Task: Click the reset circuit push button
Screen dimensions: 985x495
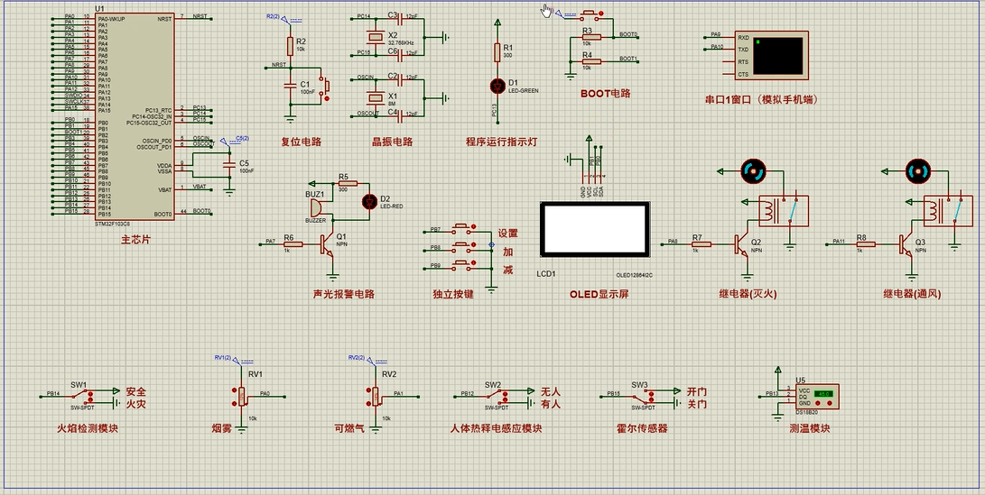Action: (325, 87)
